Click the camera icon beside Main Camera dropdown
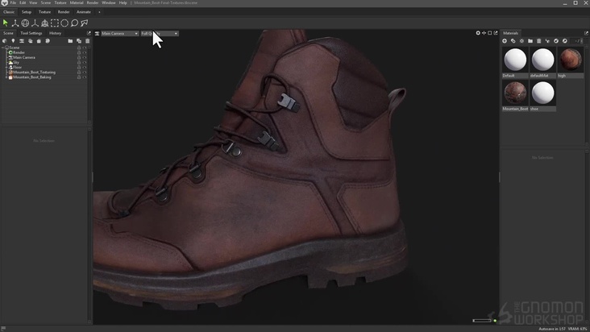Viewport: 590px width, 332px height. pyautogui.click(x=97, y=34)
